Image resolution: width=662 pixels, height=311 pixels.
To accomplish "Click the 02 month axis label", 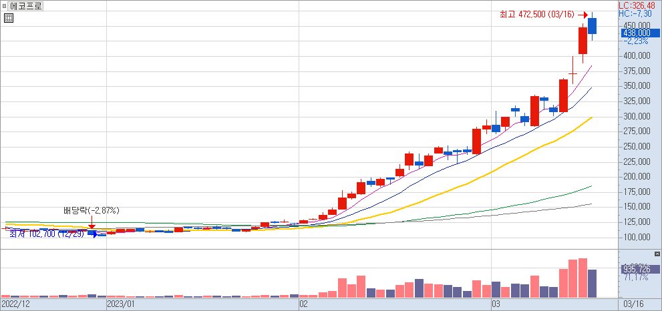I will (x=303, y=304).
